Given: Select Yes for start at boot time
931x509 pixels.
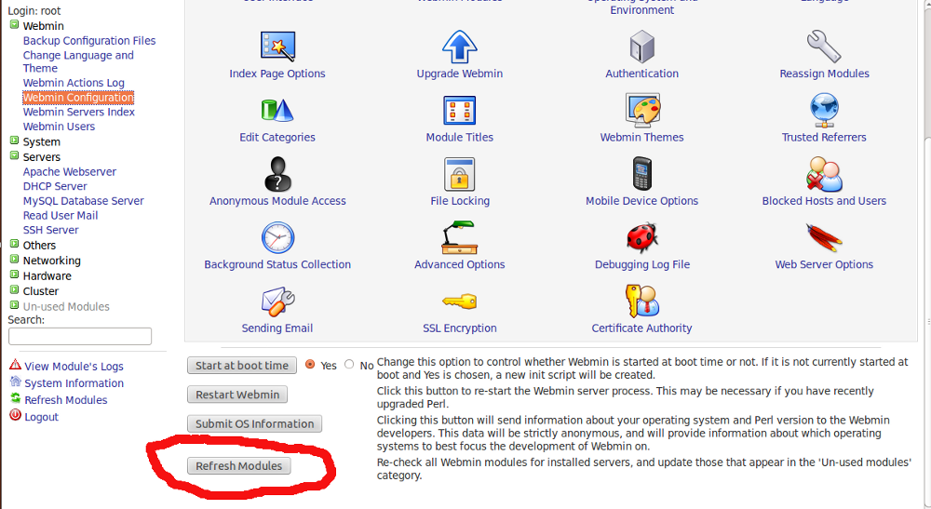Looking at the screenshot, I should point(310,364).
